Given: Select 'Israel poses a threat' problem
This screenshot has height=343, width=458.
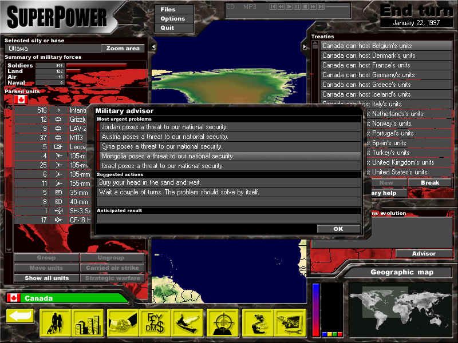Looking at the screenshot, I should [230, 166].
